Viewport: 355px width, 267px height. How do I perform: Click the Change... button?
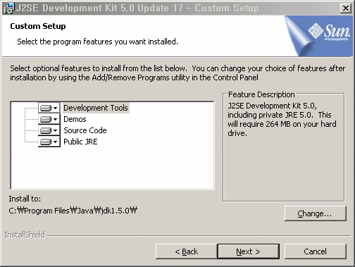tap(315, 213)
